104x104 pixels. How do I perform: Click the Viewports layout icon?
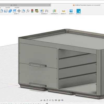(62, 100)
